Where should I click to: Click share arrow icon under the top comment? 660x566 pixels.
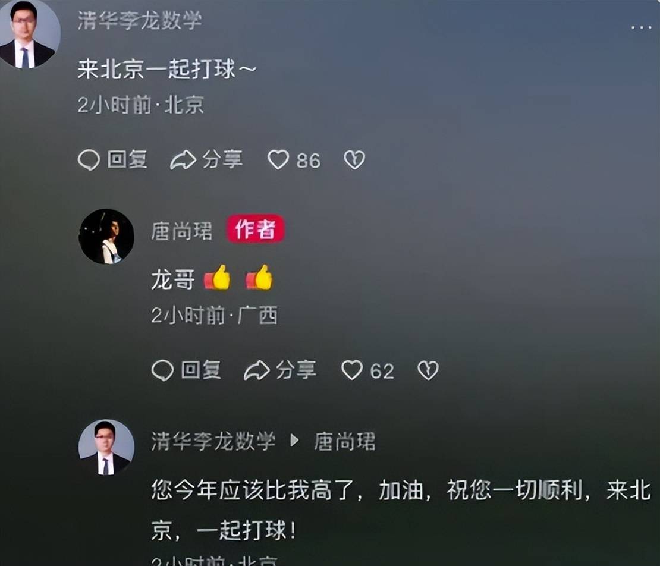pos(183,160)
